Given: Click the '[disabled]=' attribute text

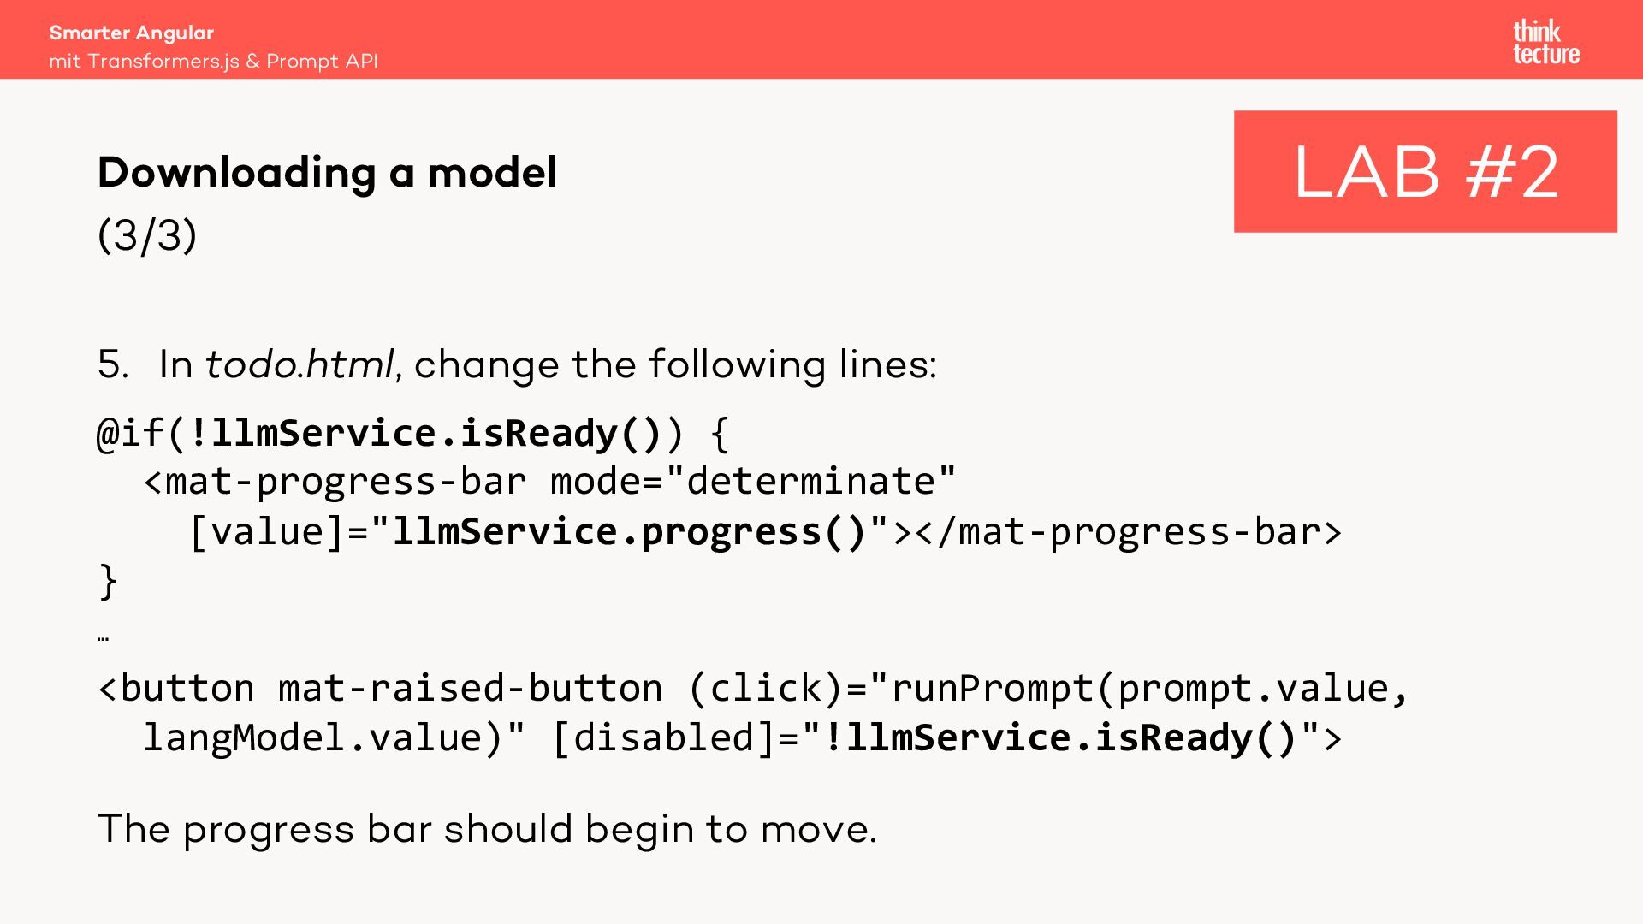Looking at the screenshot, I should point(676,738).
